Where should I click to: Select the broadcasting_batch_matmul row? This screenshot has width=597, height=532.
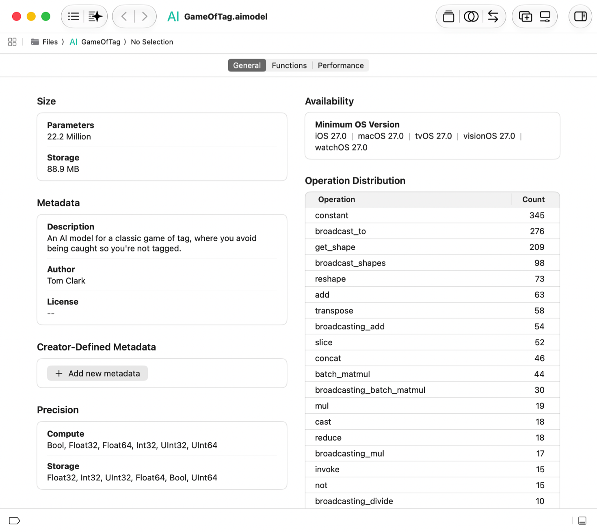(433, 390)
